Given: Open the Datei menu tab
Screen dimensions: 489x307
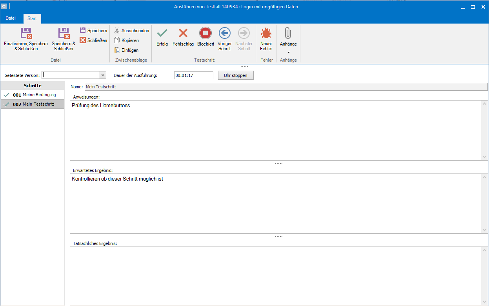Looking at the screenshot, I should coord(11,18).
